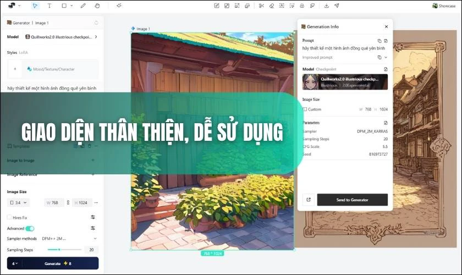This screenshot has width=462, height=275.
Task: Click the scissors cut tool
Action: point(261,5)
